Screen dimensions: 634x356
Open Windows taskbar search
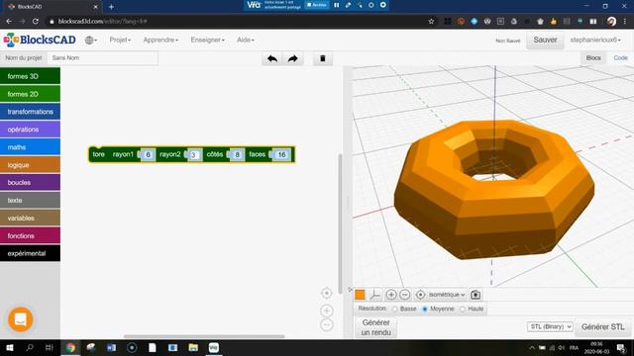click(30, 347)
